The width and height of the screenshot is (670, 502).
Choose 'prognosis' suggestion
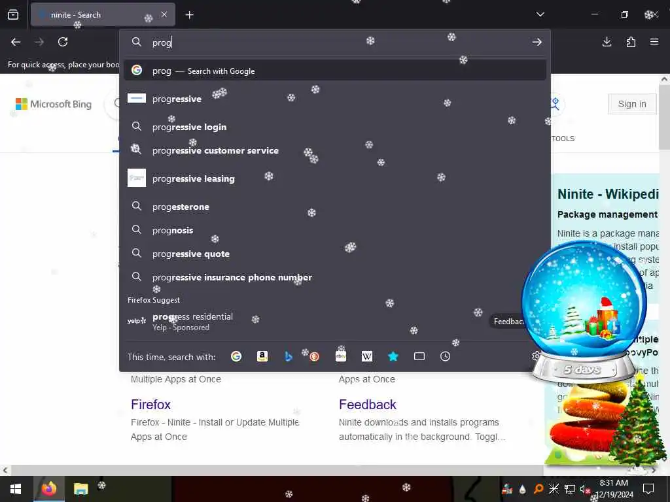tap(335, 230)
